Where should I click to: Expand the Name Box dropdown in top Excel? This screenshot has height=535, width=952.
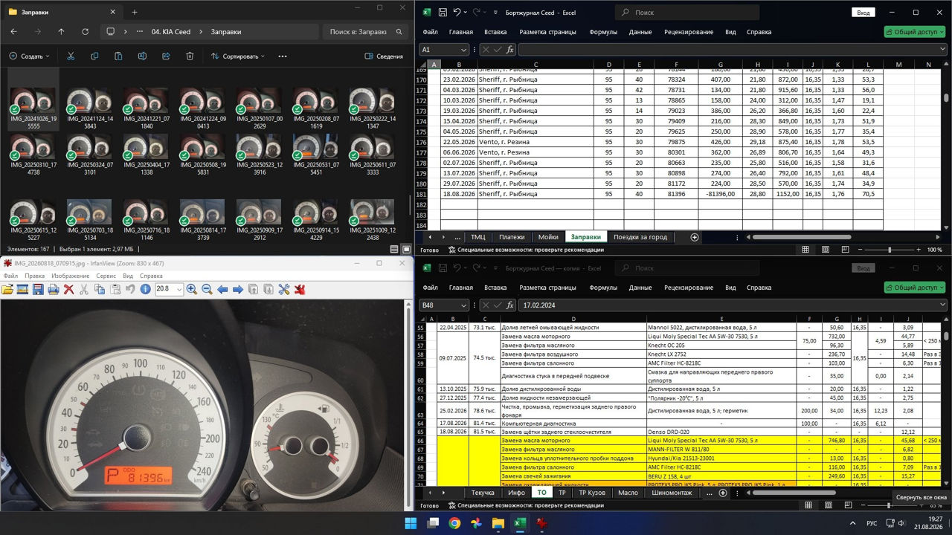tap(463, 50)
